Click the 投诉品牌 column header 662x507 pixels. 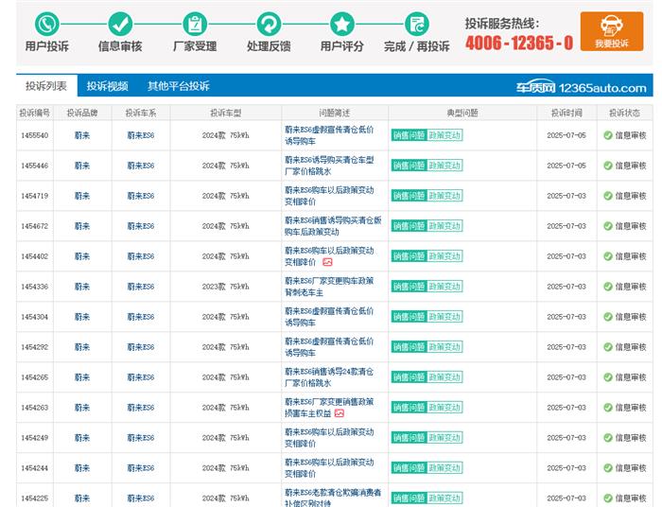click(82, 113)
